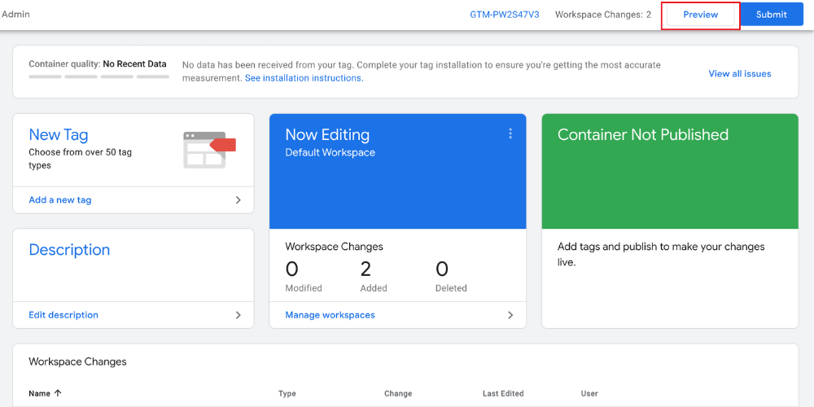This screenshot has height=407, width=814.
Task: Click chevron next to Manage workspaces
Action: coord(510,314)
